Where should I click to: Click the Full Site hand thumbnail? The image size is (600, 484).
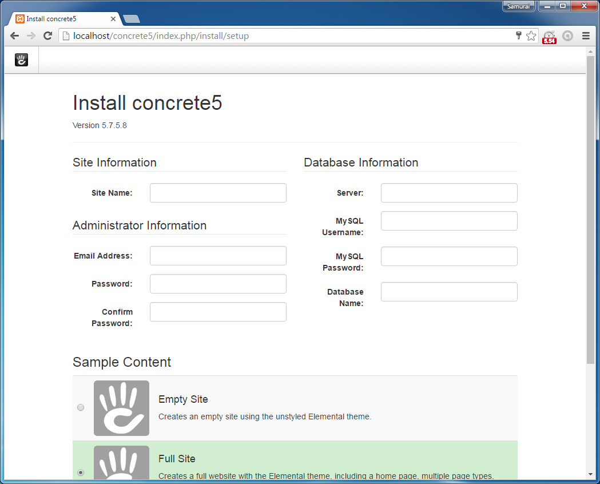coord(121,463)
